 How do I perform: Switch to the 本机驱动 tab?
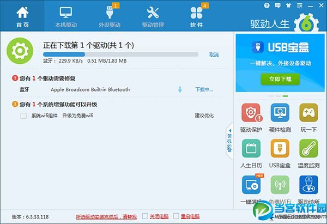66,16
